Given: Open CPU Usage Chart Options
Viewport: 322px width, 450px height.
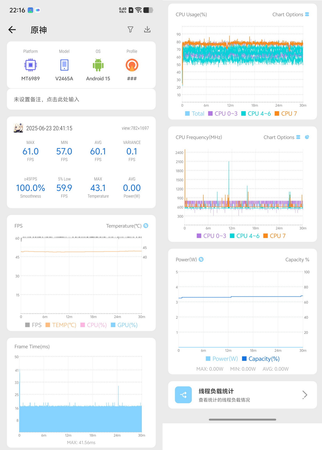Looking at the screenshot, I should click(291, 14).
